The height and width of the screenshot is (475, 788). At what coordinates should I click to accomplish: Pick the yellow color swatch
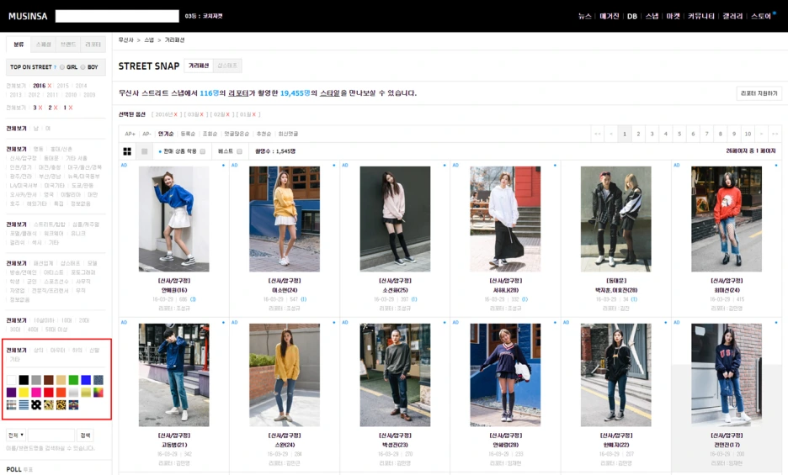coord(24,392)
